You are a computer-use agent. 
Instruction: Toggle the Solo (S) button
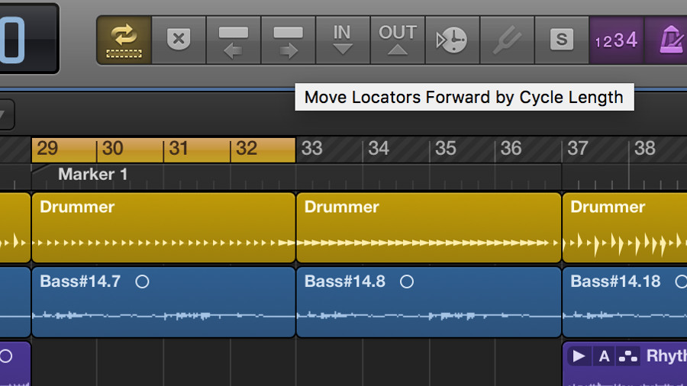coord(562,40)
